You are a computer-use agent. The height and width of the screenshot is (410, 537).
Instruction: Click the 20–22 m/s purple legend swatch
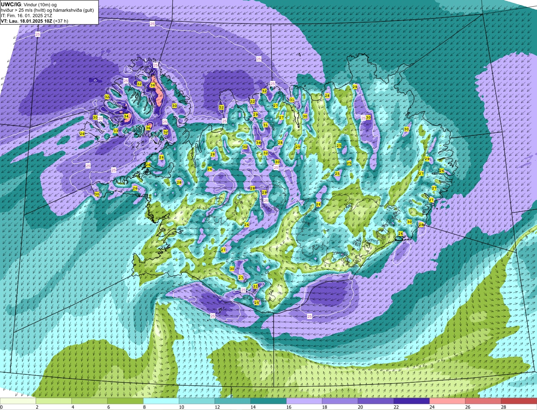click(x=376, y=401)
